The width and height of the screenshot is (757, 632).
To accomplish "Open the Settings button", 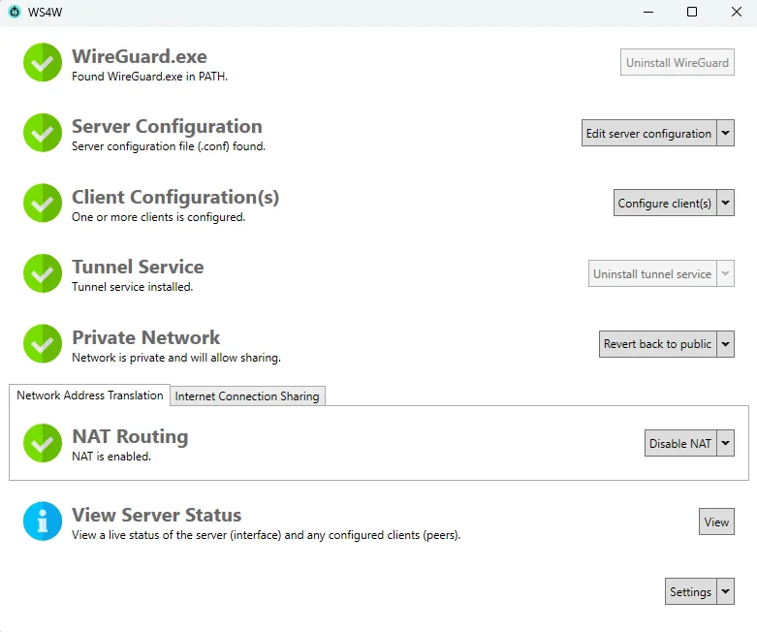I will click(x=690, y=591).
